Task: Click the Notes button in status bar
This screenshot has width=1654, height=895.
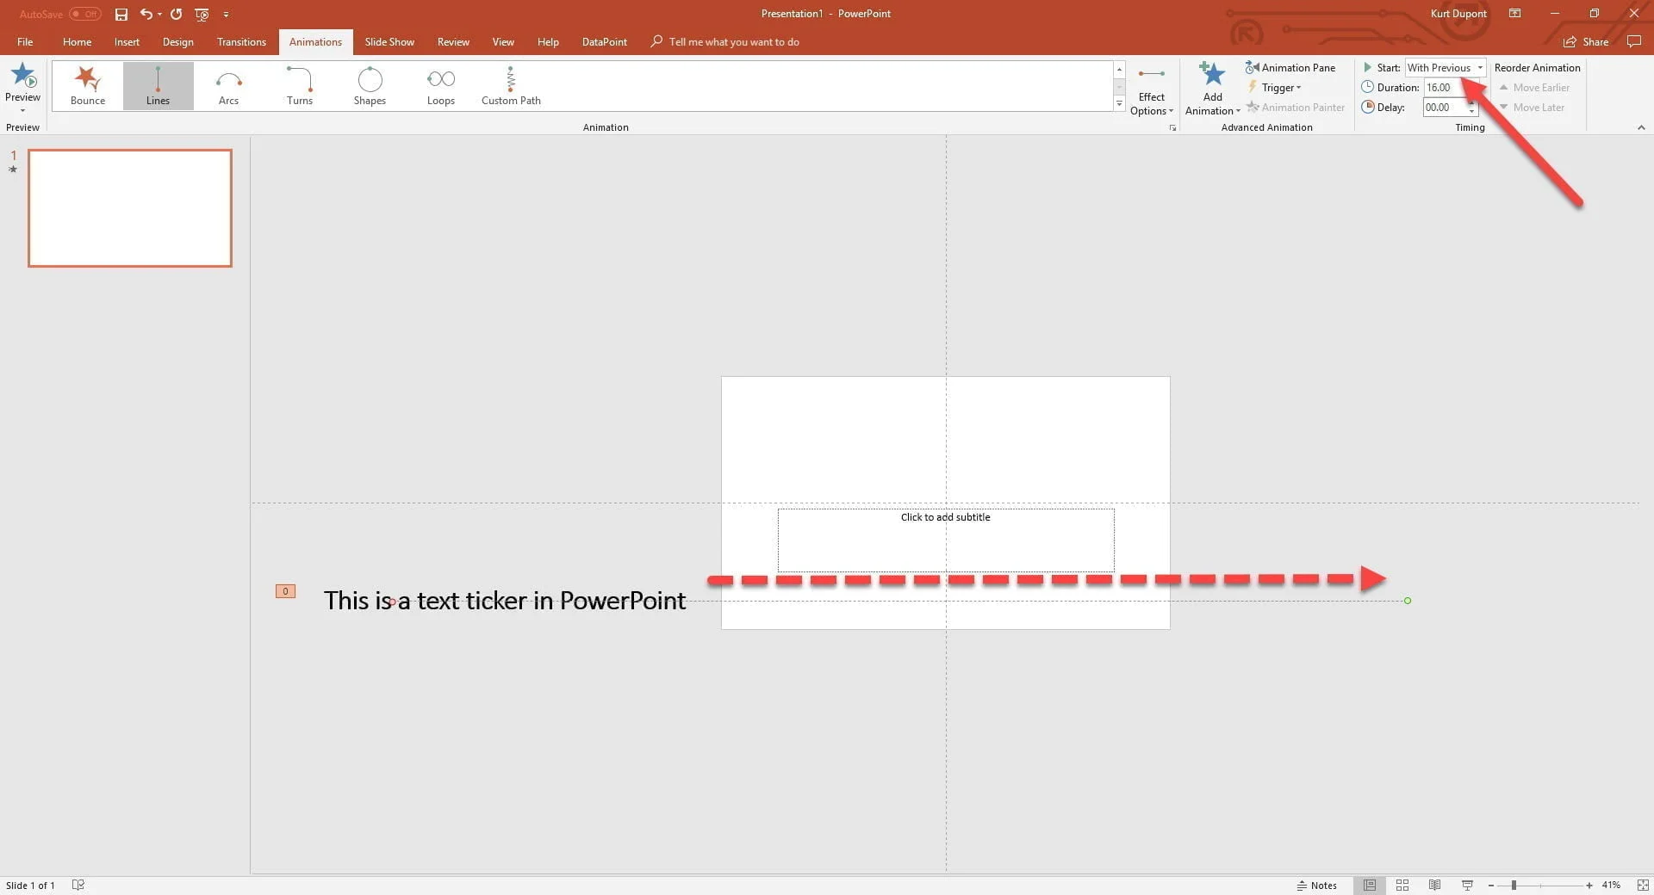Action: [x=1316, y=885]
